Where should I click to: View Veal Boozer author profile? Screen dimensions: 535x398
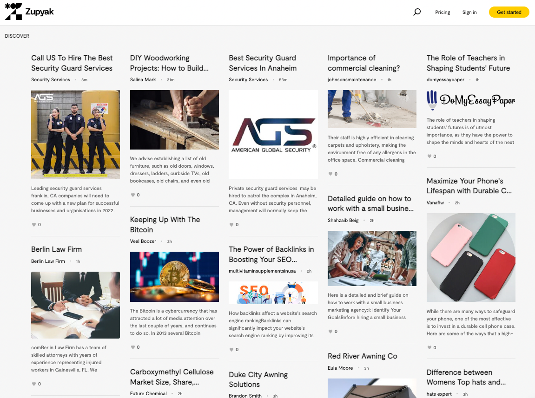(143, 241)
